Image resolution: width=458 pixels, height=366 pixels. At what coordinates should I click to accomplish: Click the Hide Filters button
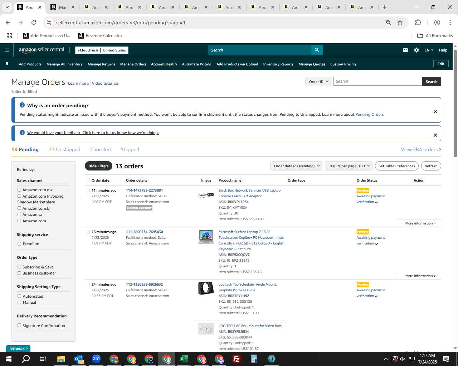[x=98, y=166]
